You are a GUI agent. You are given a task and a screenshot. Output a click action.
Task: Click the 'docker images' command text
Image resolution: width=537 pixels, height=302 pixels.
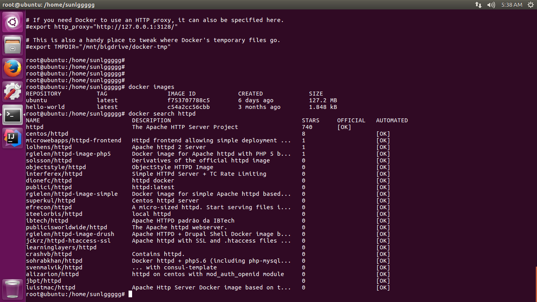pyautogui.click(x=151, y=87)
